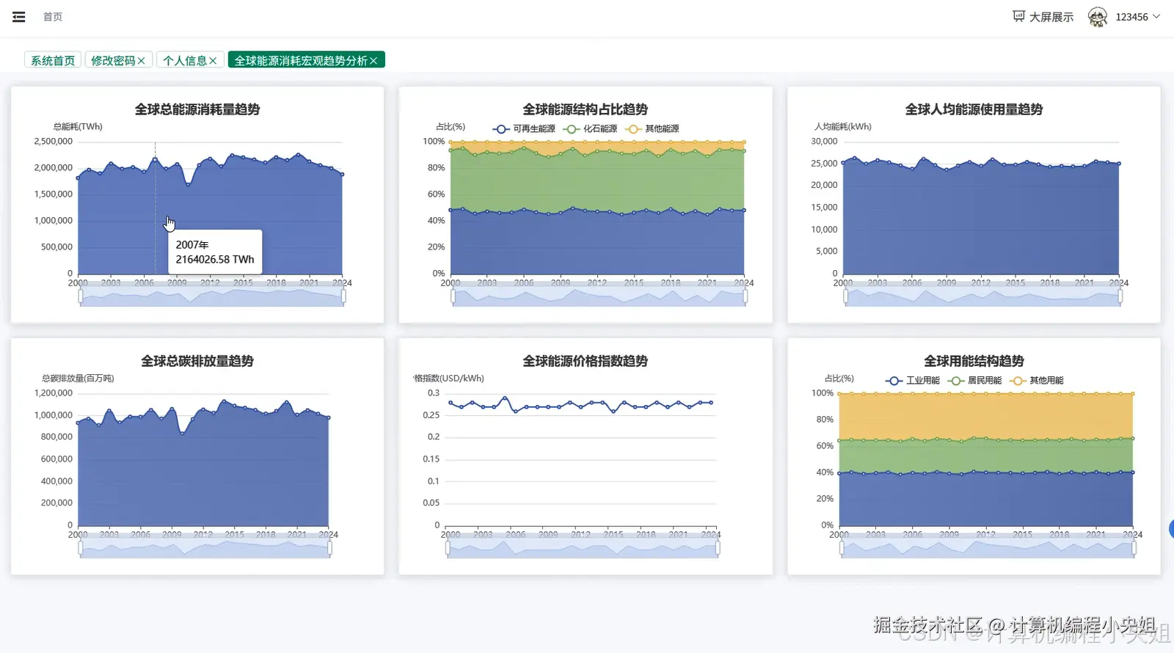1174x653 pixels.
Task: Click the user avatar icon
Action: click(1098, 17)
